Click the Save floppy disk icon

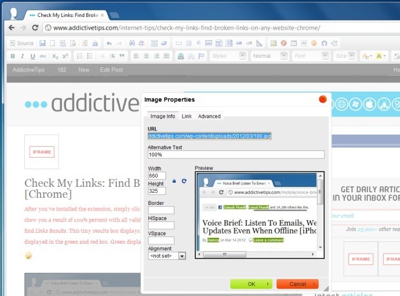42,44
